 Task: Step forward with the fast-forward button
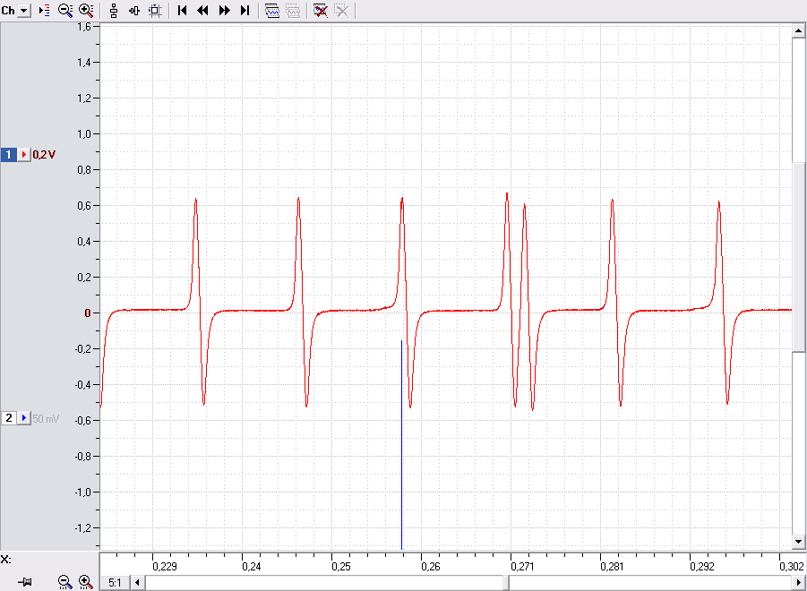[225, 10]
